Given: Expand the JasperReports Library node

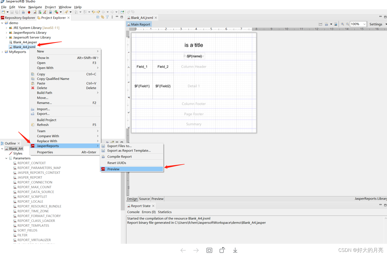Looking at the screenshot, I should (6, 33).
